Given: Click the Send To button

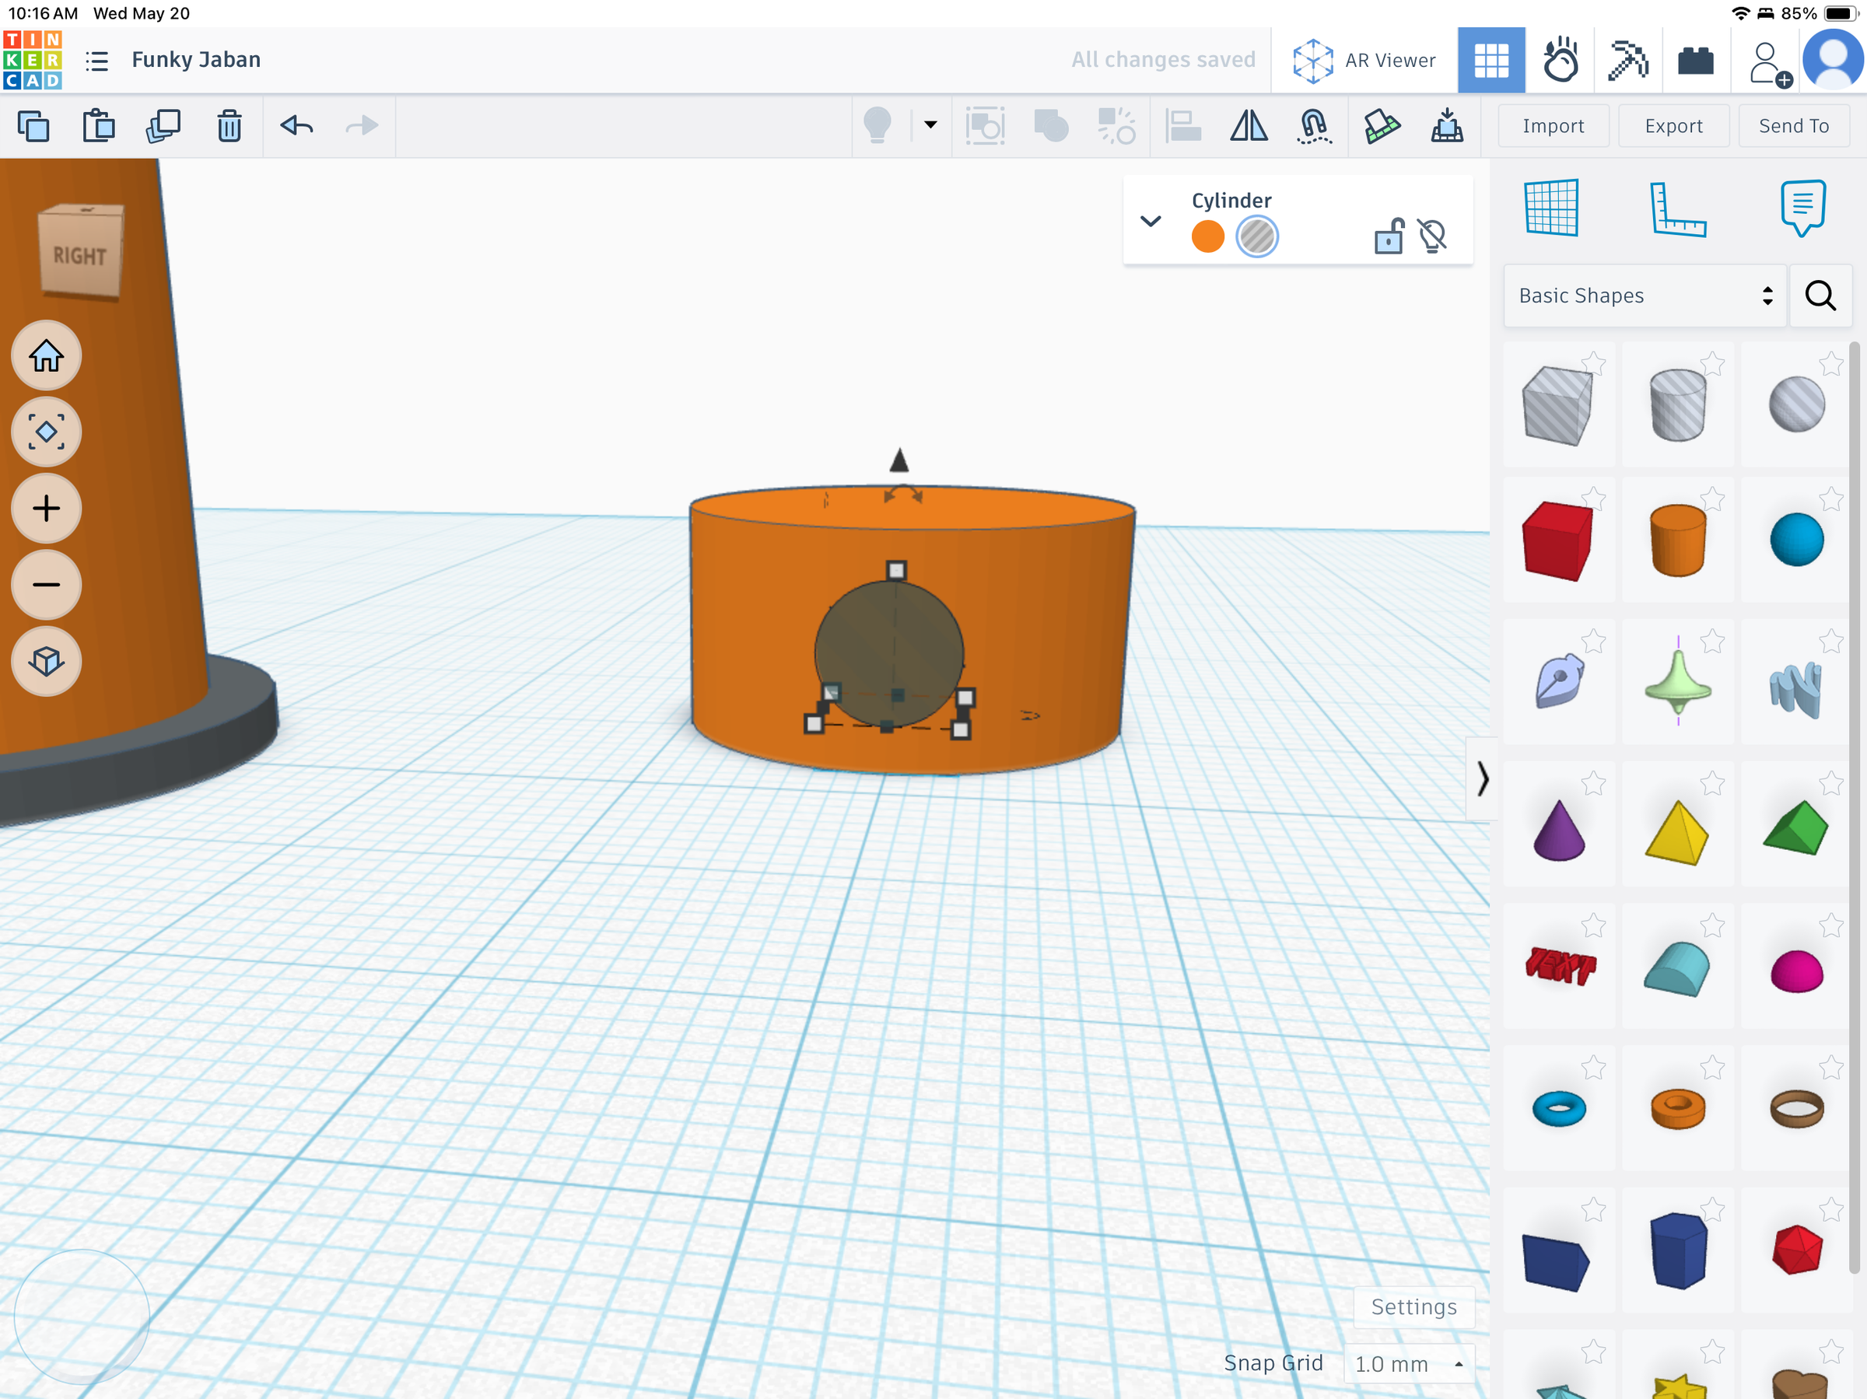Looking at the screenshot, I should coord(1794,127).
